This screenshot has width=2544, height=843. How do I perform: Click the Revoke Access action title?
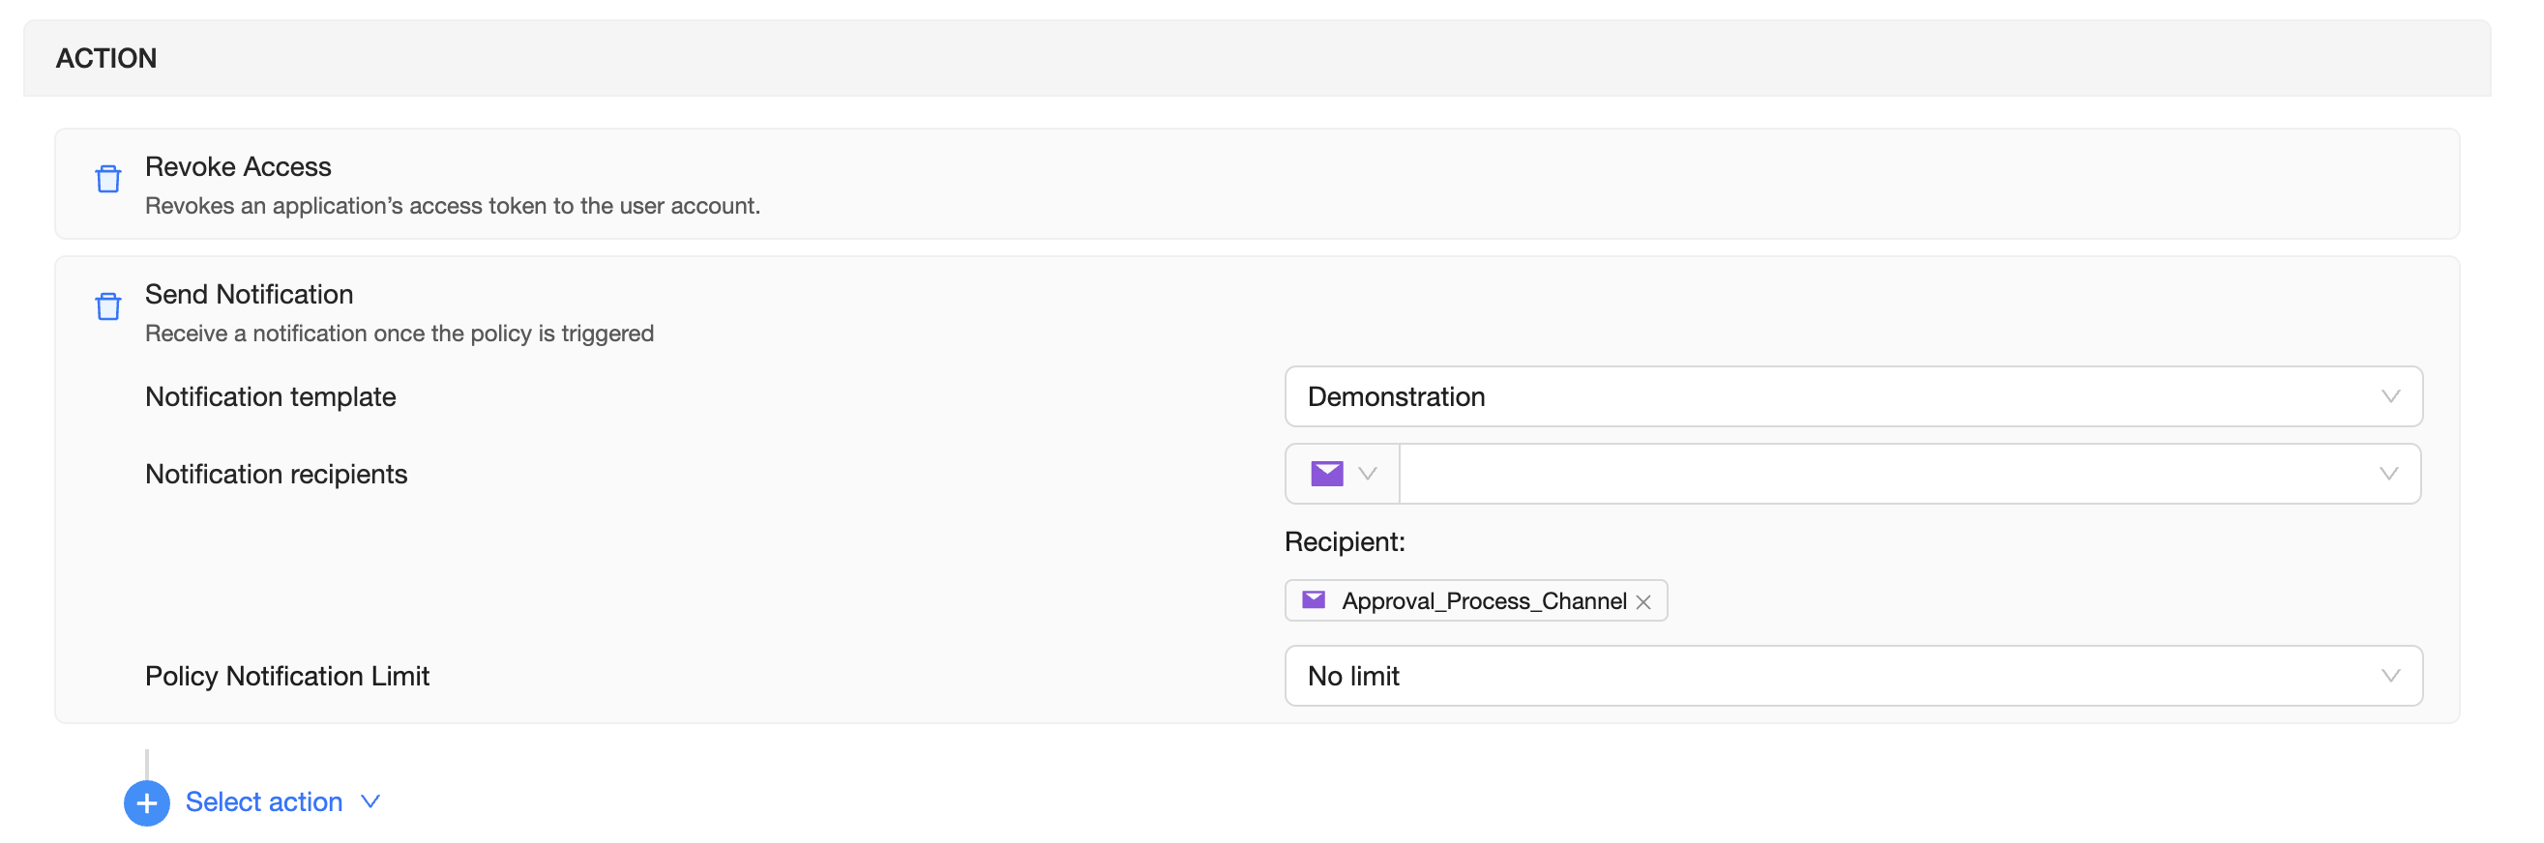point(238,167)
